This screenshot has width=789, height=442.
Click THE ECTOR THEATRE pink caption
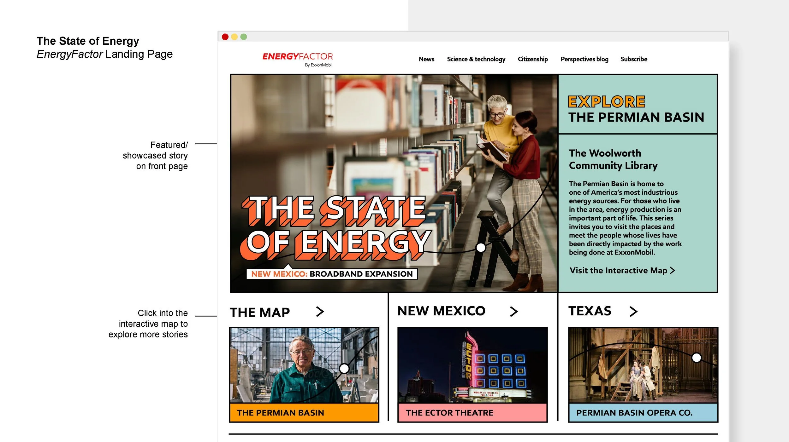click(472, 413)
